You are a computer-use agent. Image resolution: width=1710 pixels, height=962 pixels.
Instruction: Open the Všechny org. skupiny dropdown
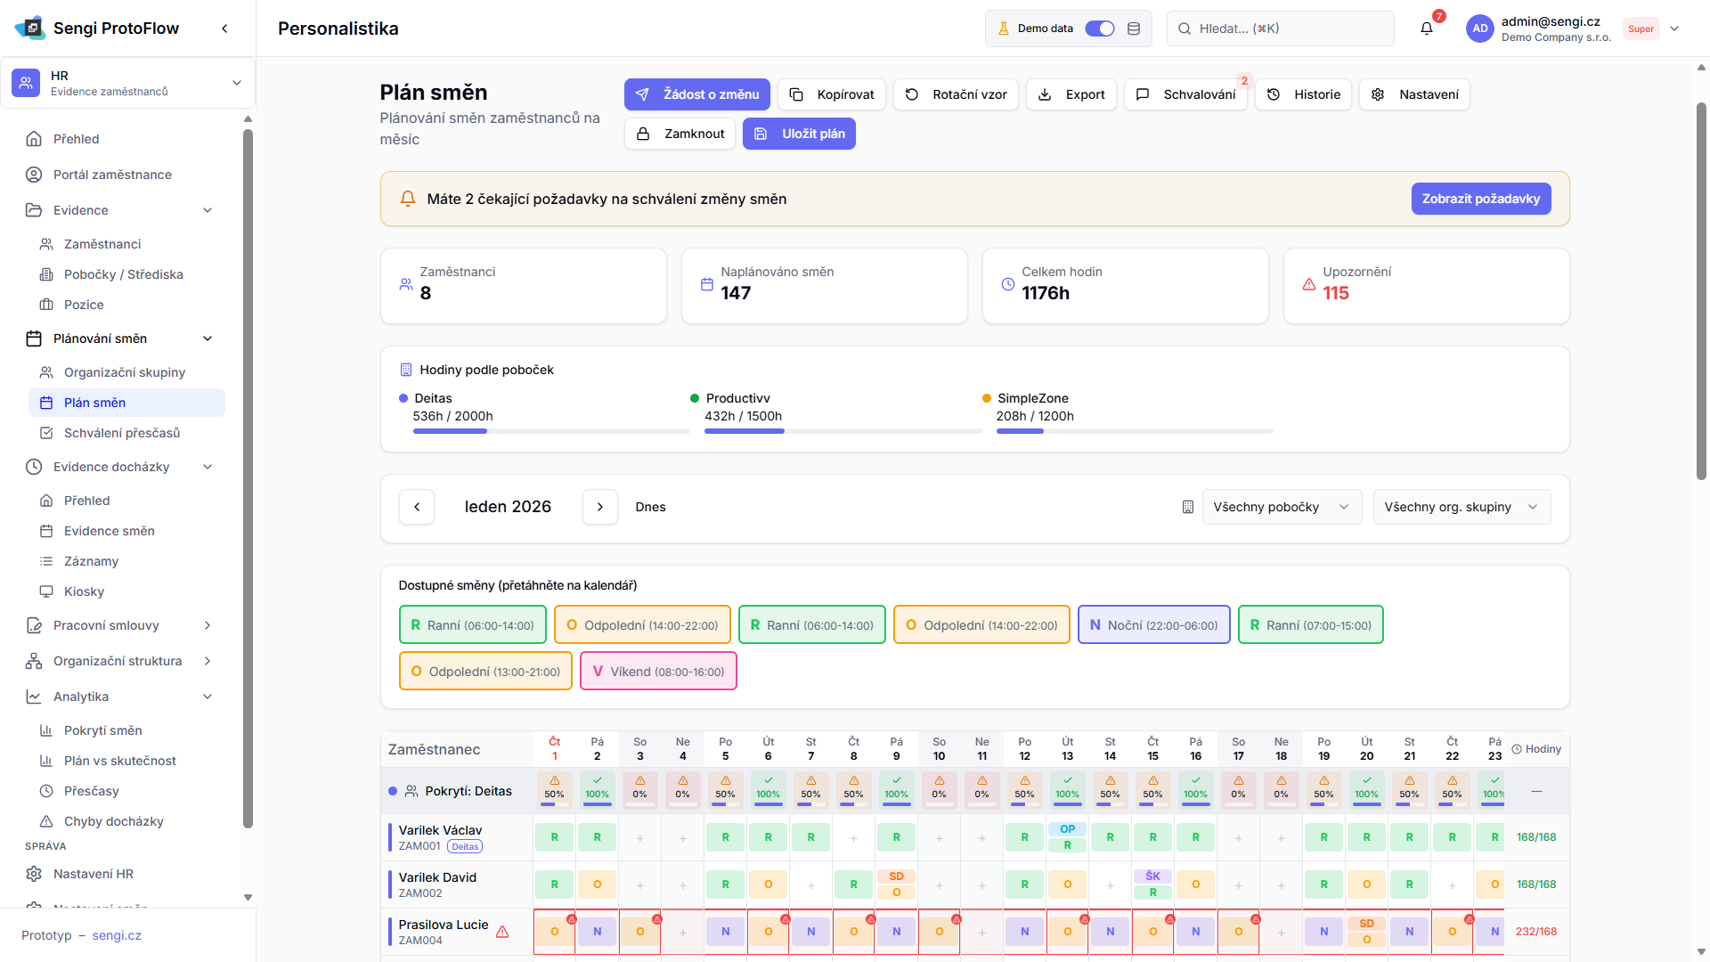pos(1461,507)
